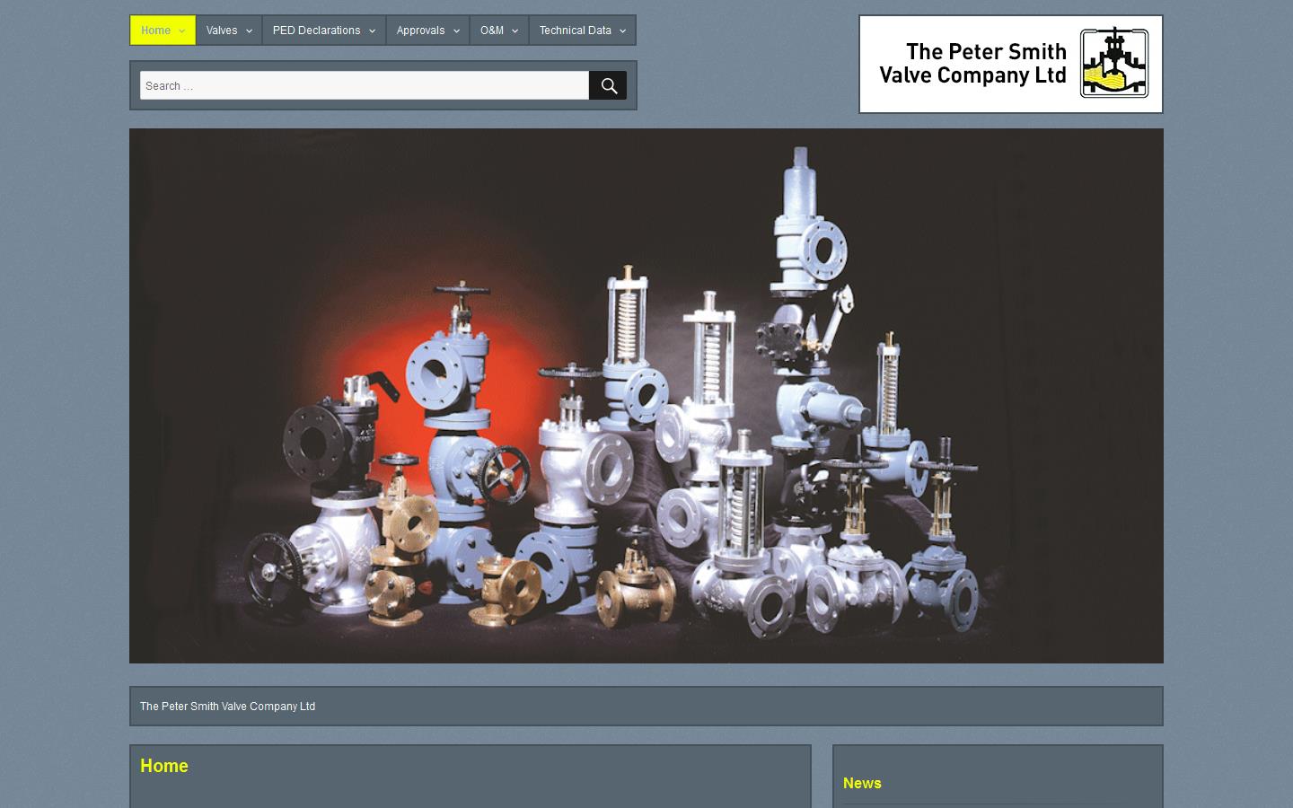Click the search magnifying glass icon

608,85
